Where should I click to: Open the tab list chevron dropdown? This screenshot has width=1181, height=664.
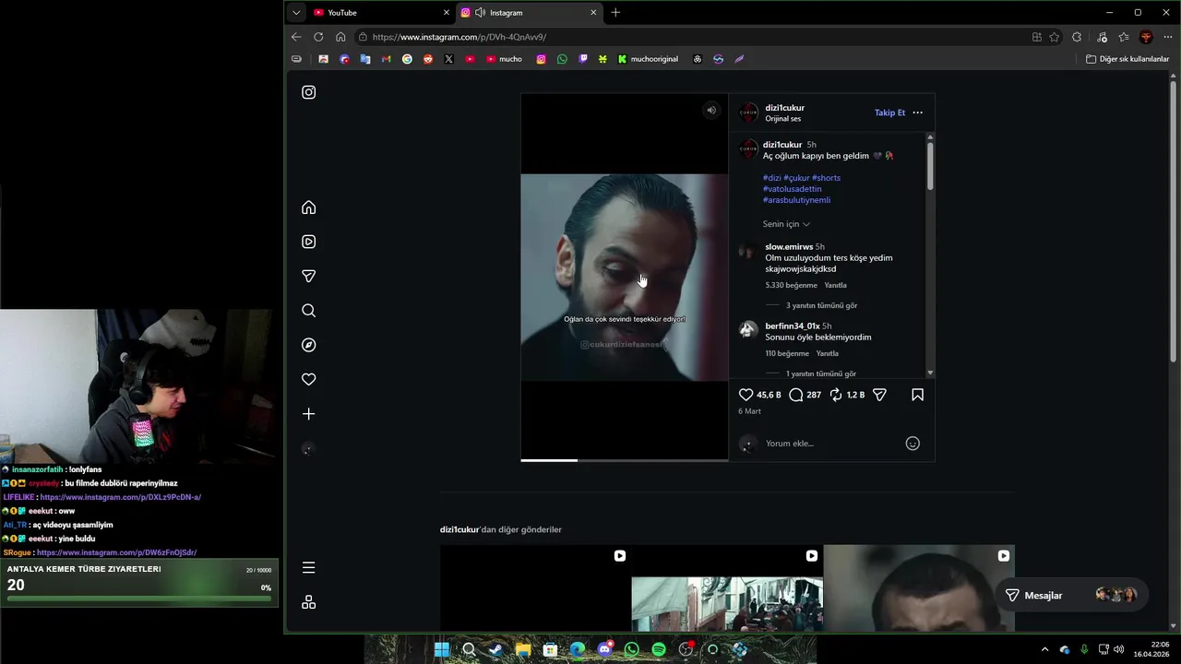(x=296, y=13)
